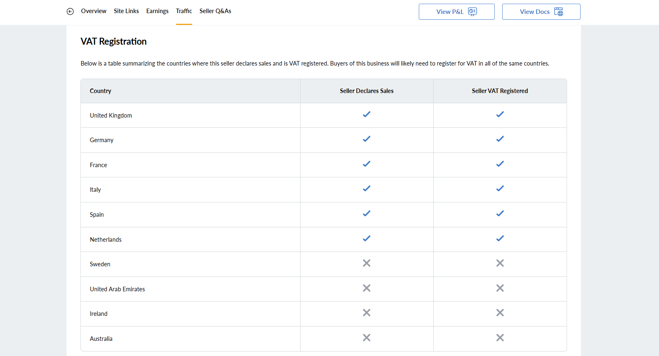
Task: Click the back arrow circle icon
Action: pyautogui.click(x=70, y=11)
